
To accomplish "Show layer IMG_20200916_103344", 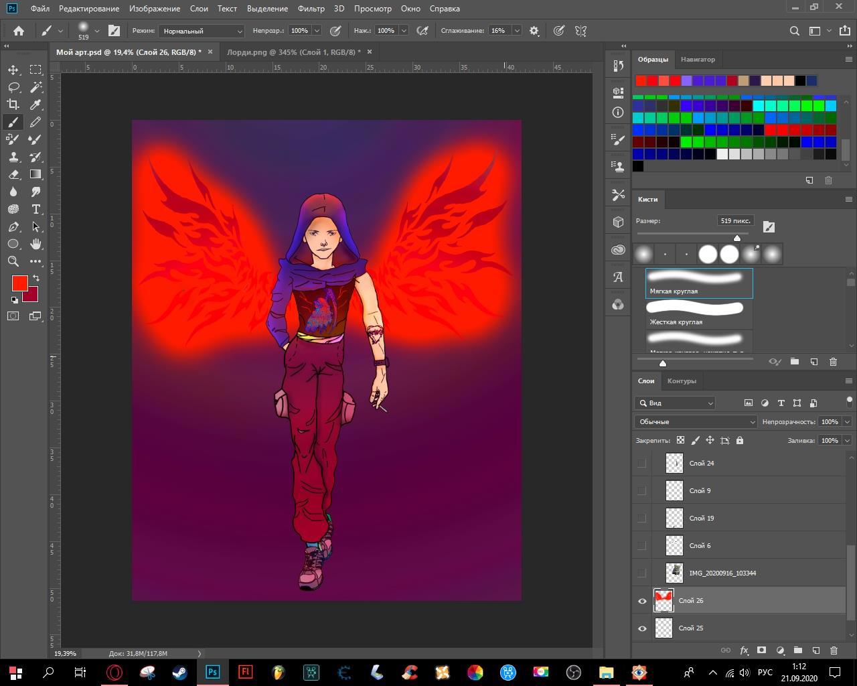I will tap(642, 573).
